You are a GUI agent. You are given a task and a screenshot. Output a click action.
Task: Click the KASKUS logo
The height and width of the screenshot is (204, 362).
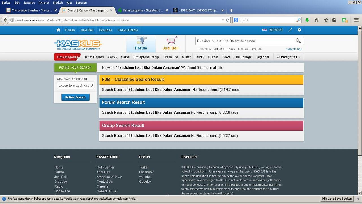(78, 44)
